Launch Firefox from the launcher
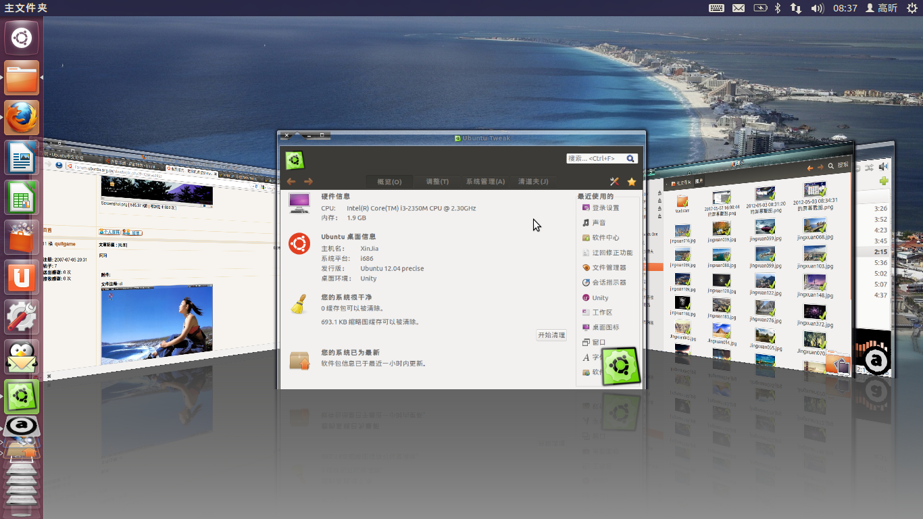923x519 pixels. click(x=22, y=118)
